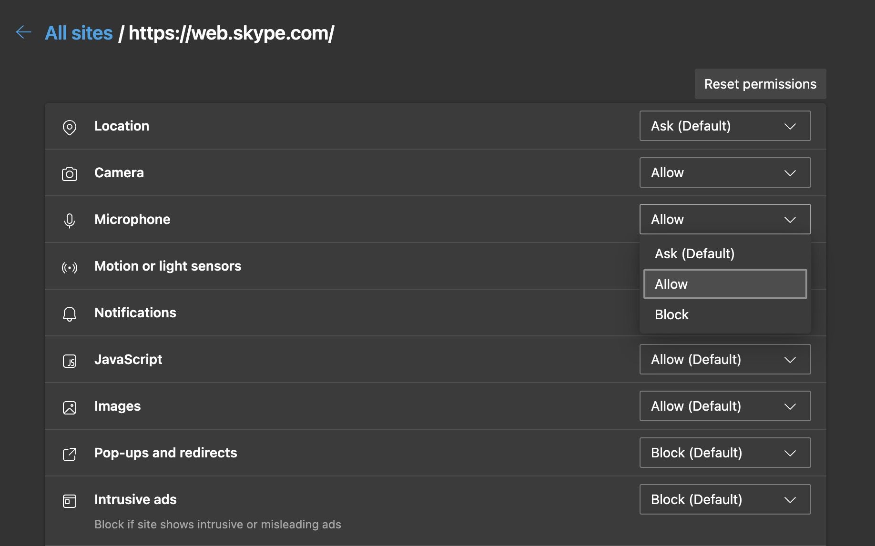Screen dimensions: 875x546
Task: Open the Images permission dropdown
Action: [724, 406]
